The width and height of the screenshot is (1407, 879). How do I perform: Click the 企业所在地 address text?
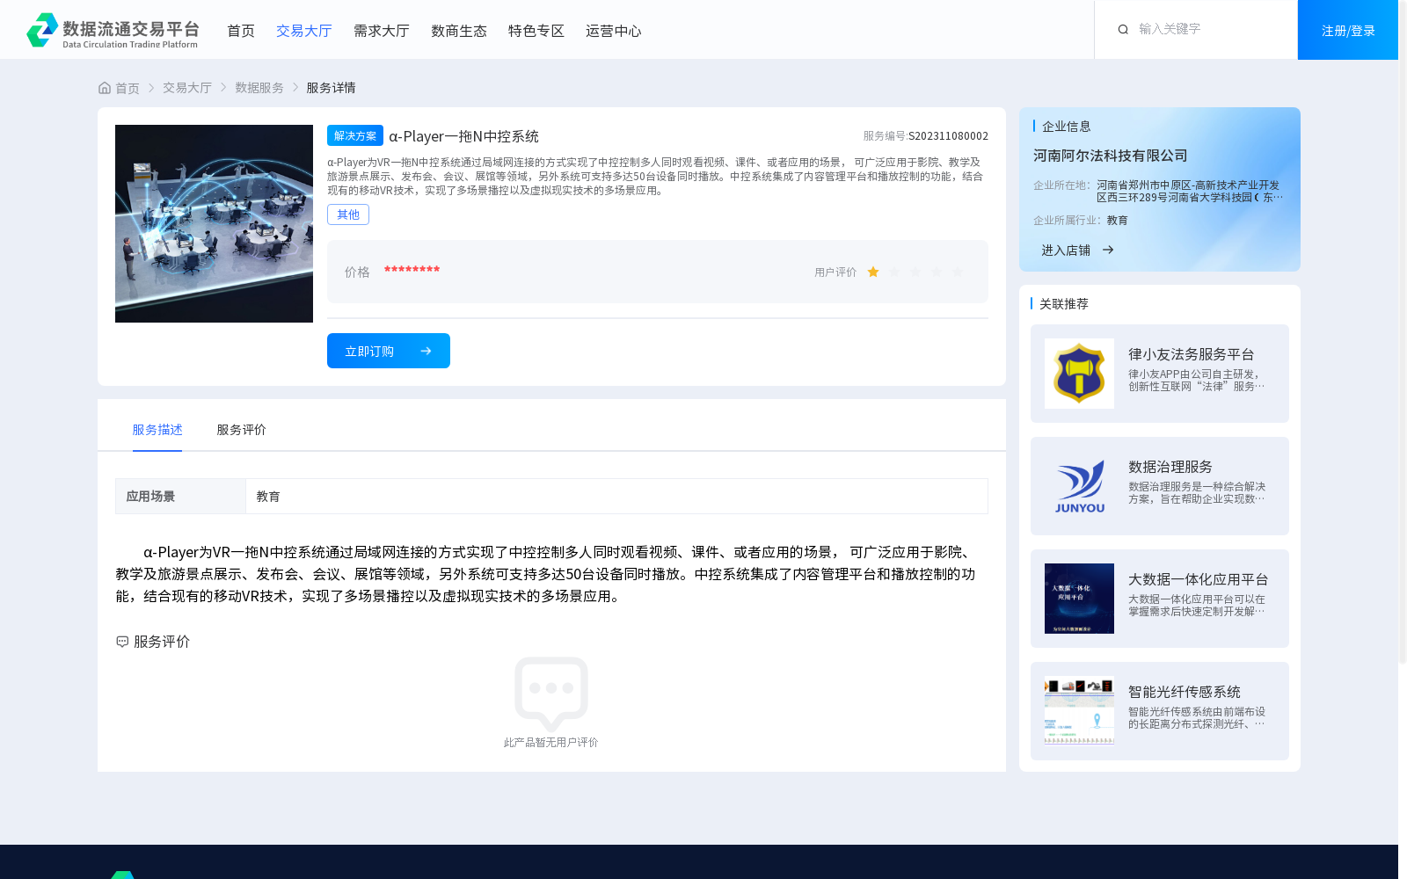click(x=1190, y=192)
